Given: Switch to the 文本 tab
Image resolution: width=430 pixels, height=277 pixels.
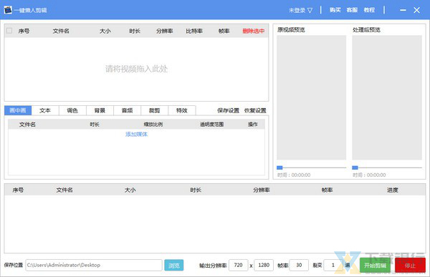Looking at the screenshot, I should click(45, 110).
